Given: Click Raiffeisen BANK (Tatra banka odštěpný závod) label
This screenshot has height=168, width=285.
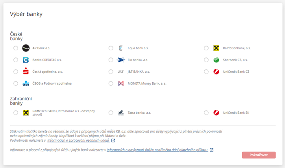Looking at the screenshot, I should coord(64,113).
